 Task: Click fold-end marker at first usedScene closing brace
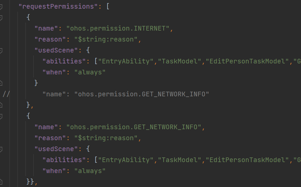point(1,83)
